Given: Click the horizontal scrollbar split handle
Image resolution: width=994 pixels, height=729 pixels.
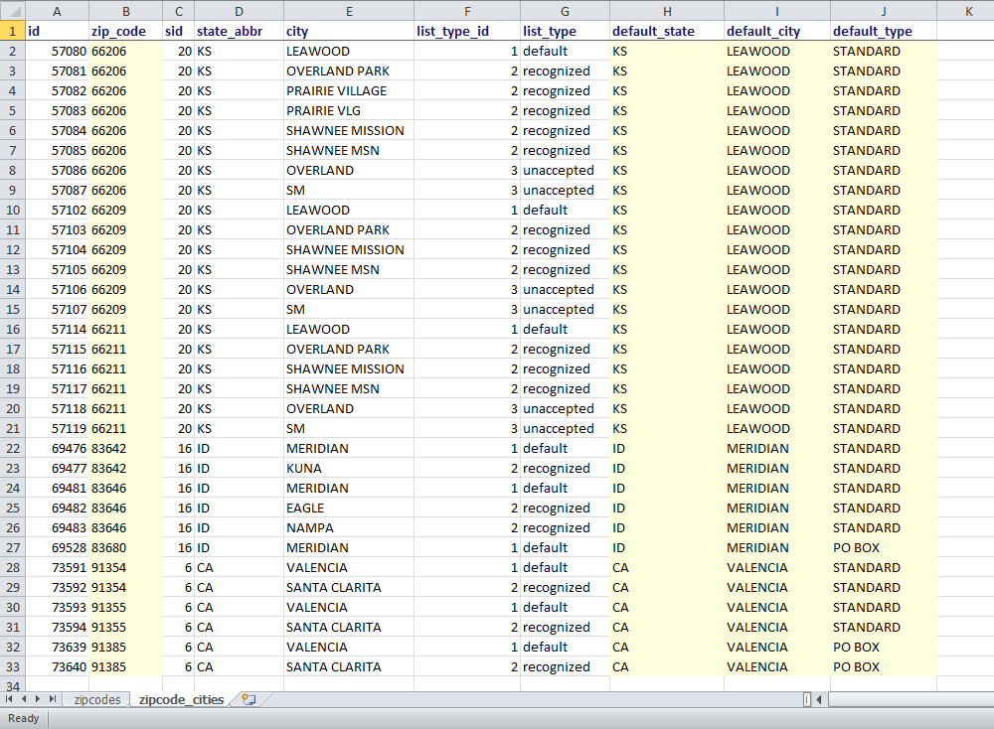Looking at the screenshot, I should click(807, 699).
